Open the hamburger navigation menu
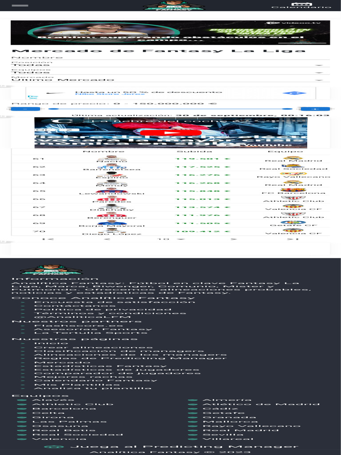 [20, 5]
